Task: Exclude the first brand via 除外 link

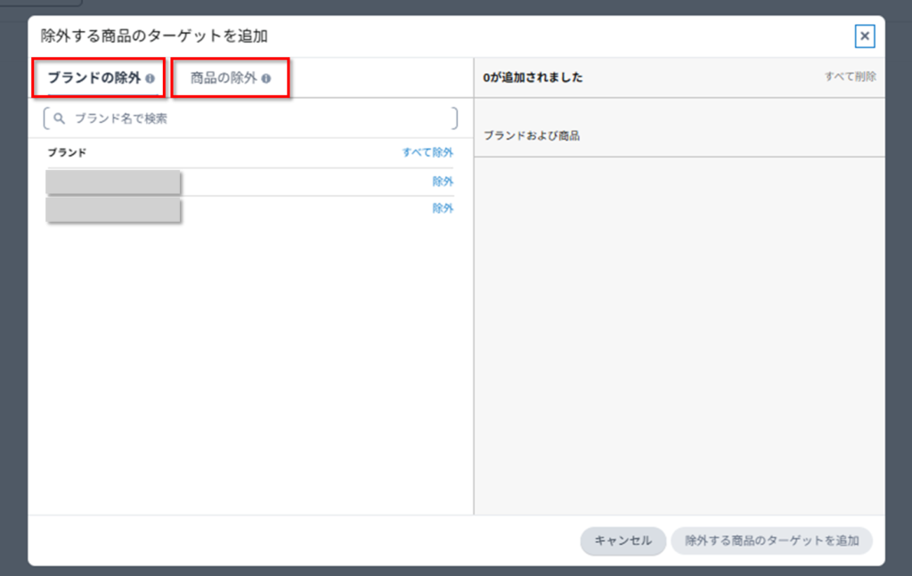Action: (443, 182)
